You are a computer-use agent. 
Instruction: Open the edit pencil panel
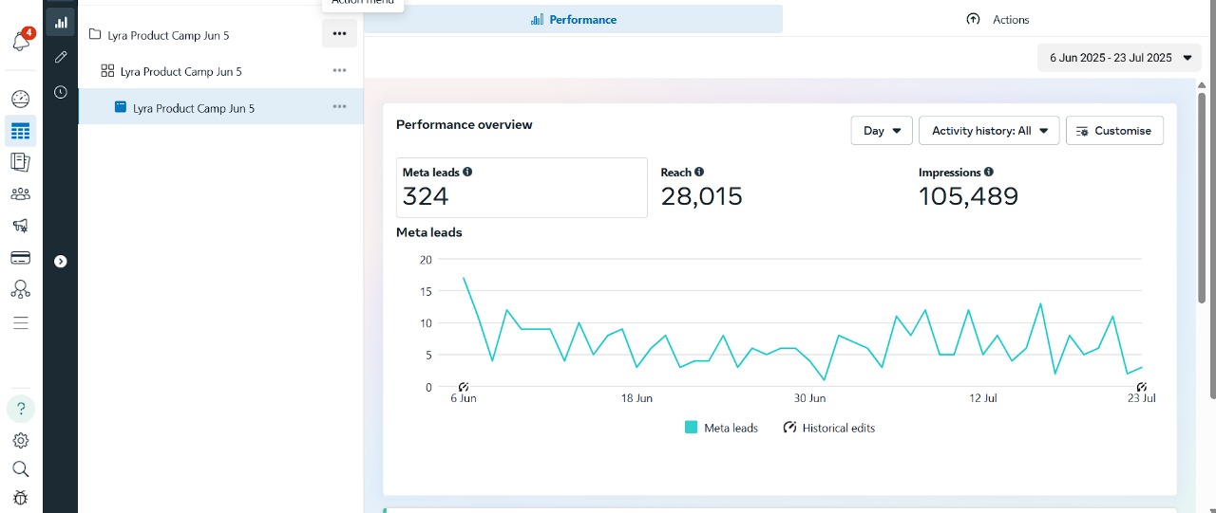[x=61, y=57]
